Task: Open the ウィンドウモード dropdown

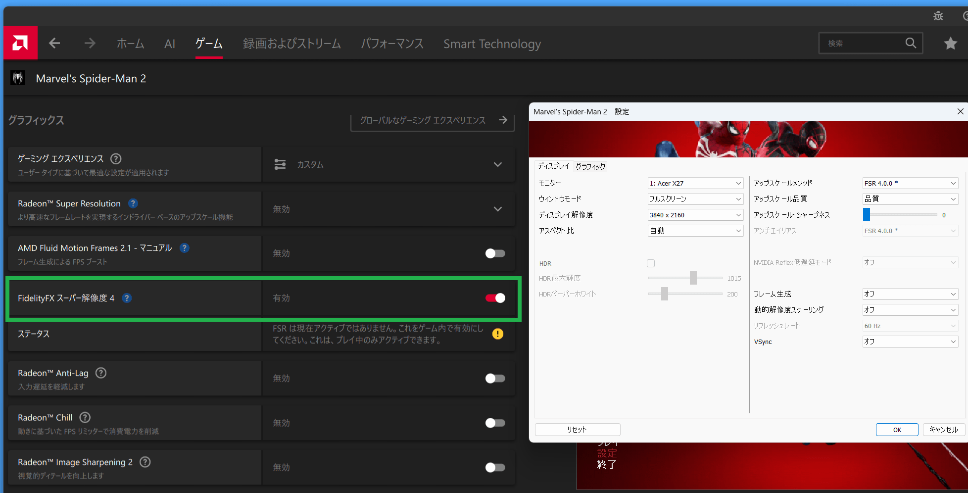Action: tap(695, 199)
